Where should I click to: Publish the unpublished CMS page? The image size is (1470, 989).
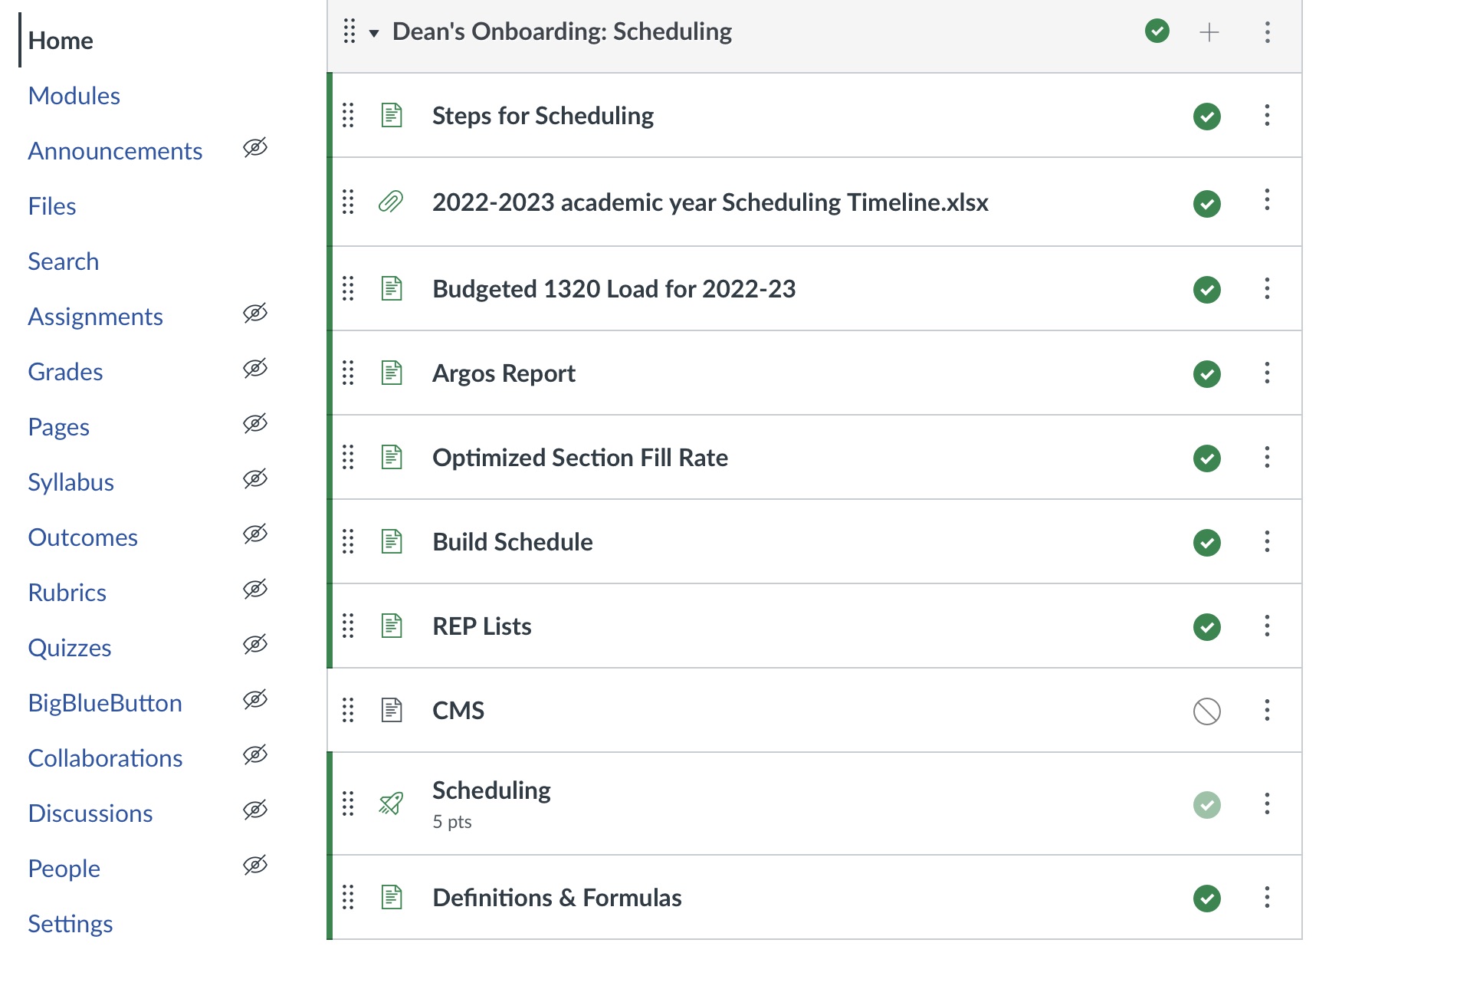tap(1206, 711)
